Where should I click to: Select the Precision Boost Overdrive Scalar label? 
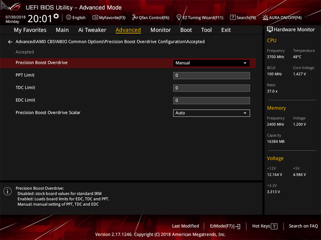point(48,112)
